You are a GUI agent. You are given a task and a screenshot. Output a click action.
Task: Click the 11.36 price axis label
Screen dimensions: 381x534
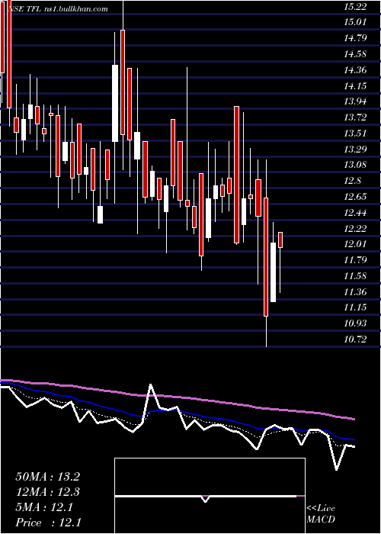[355, 292]
